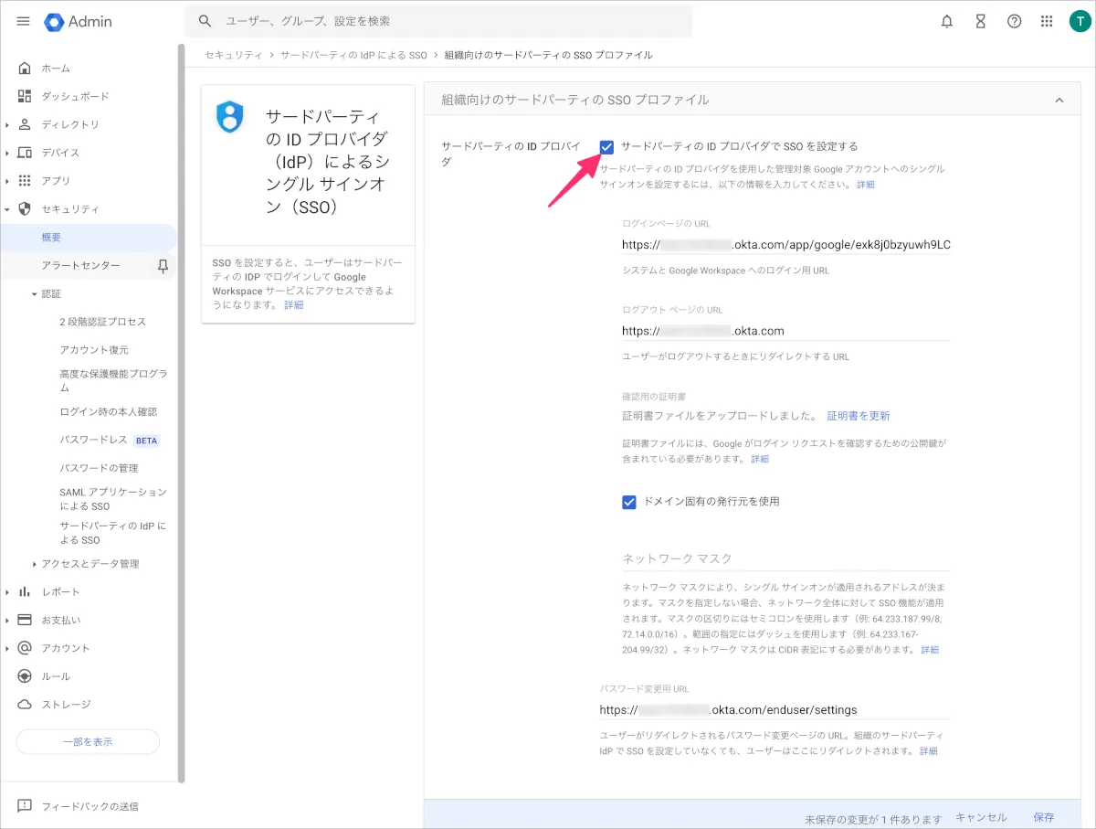Click the お支払い card icon
1096x829 pixels.
coord(25,620)
